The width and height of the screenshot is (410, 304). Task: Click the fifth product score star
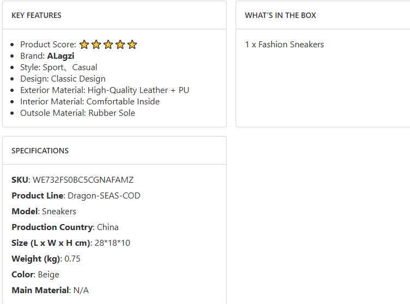[132, 45]
